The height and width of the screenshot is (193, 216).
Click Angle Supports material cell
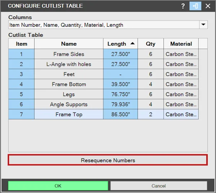[x=181, y=104]
